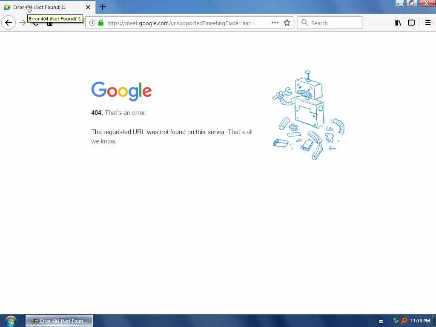Screen dimensions: 436x327
Task: Select Error 404 taskbar window button
Action: (59, 321)
